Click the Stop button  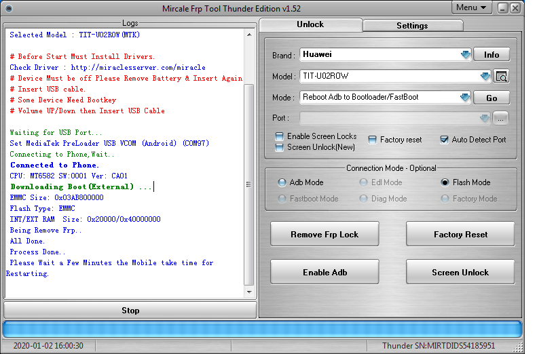pos(130,311)
